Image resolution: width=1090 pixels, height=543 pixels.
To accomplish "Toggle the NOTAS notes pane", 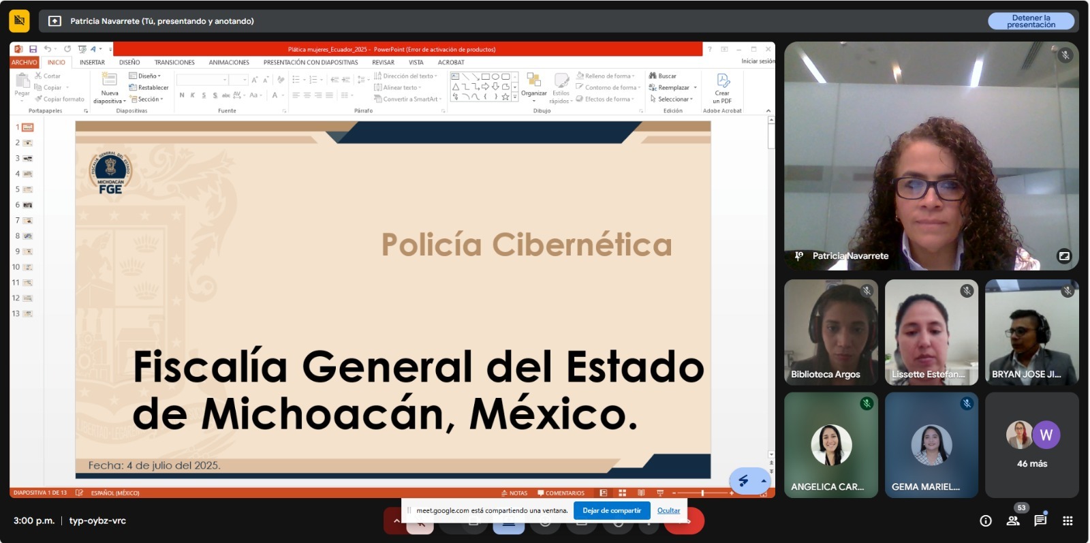I will coord(514,493).
